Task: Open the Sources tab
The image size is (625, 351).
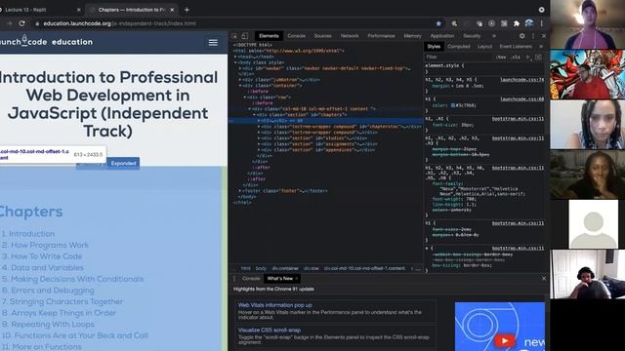Action: 322,36
